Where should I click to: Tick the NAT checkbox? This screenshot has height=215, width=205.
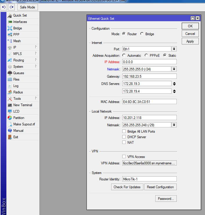tap(124, 143)
